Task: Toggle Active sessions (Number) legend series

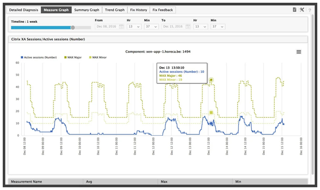Action: pyautogui.click(x=39, y=57)
